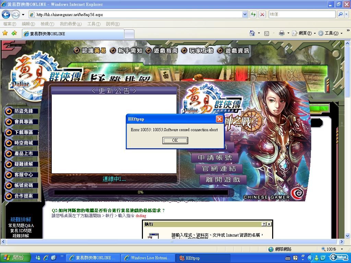This screenshot has width=351, height=263.
Task: Select the 黃易群俠傳ONLINE browser tab
Action: pos(73,34)
